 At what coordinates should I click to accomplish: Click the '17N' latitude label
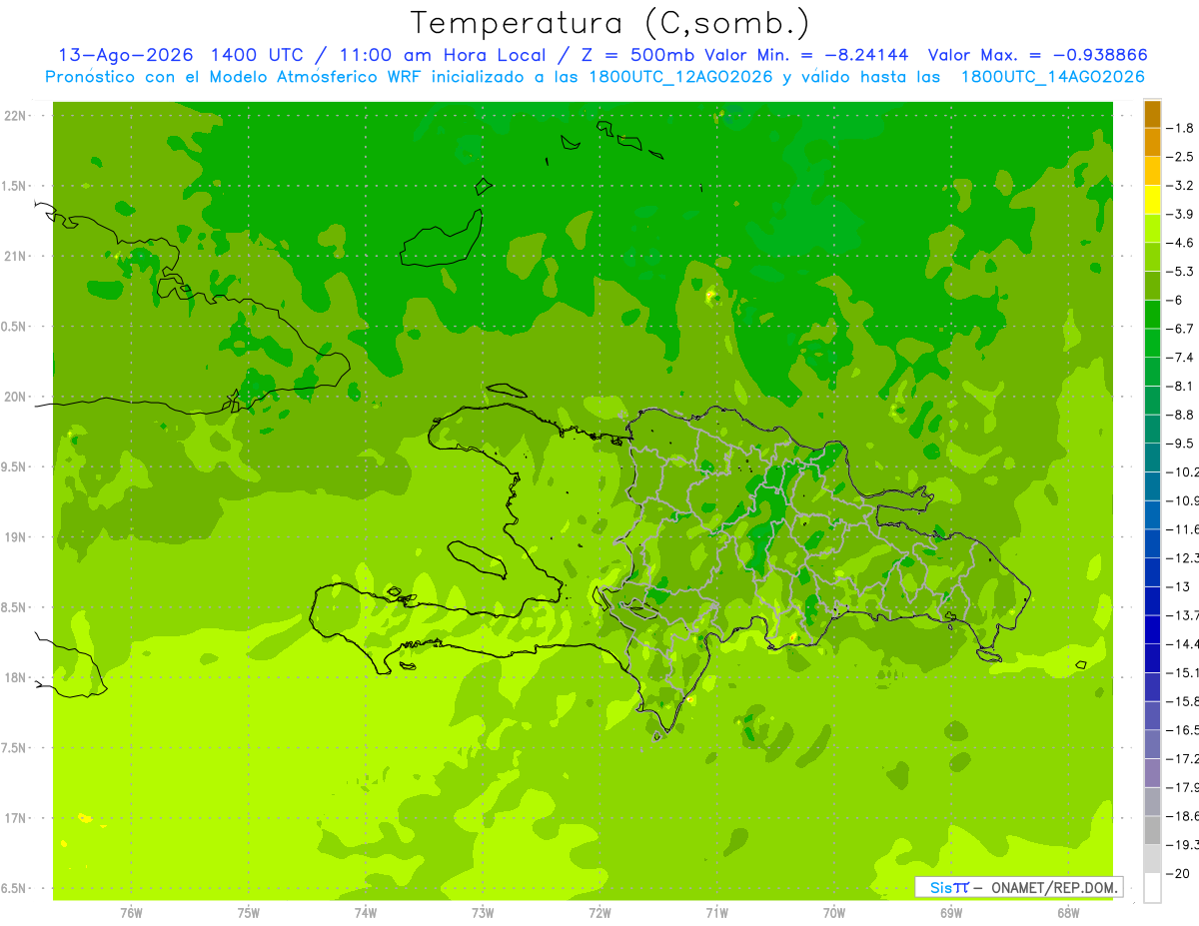pos(16,818)
